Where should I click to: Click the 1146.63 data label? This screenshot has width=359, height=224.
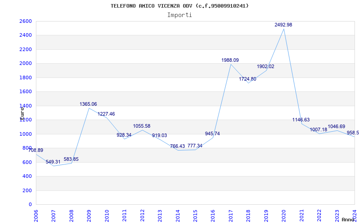click(301, 120)
